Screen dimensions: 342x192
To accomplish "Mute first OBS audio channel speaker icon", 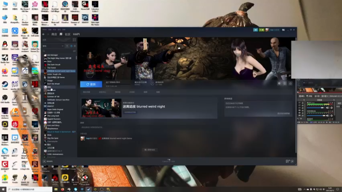I will (327, 108).
